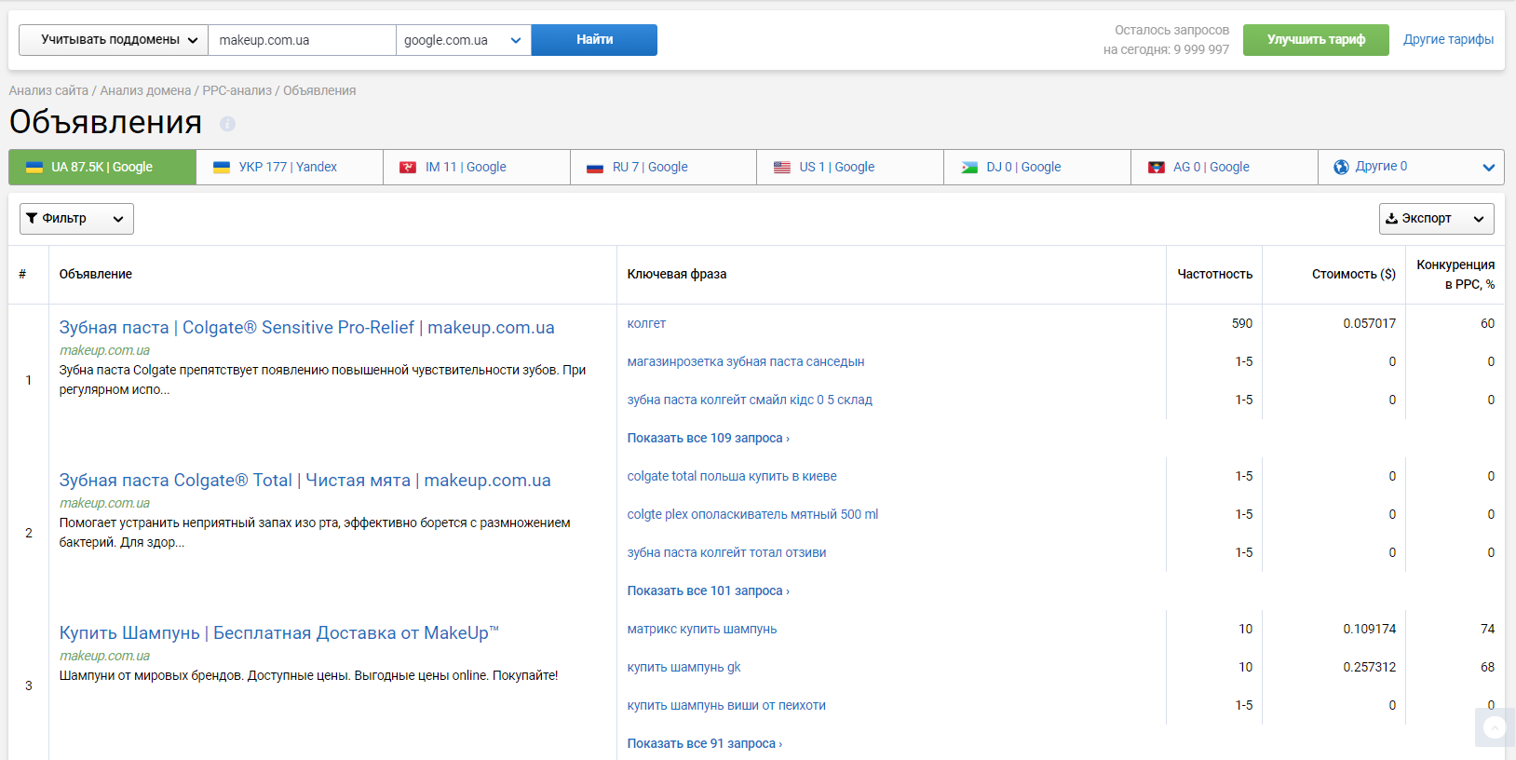Open ad Зубная паста Colgate Sensitive Pro-Relief

pos(306,328)
